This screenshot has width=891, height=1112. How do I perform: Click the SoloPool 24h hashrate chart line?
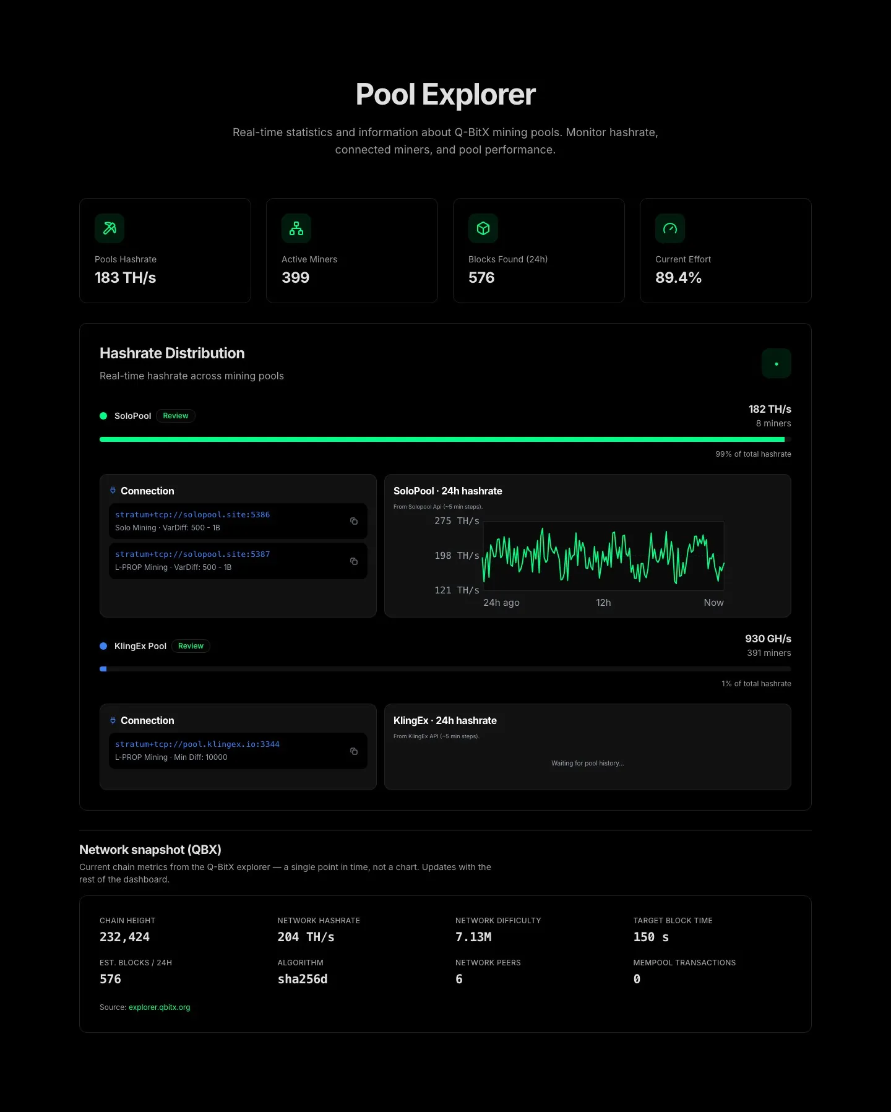pyautogui.click(x=603, y=555)
